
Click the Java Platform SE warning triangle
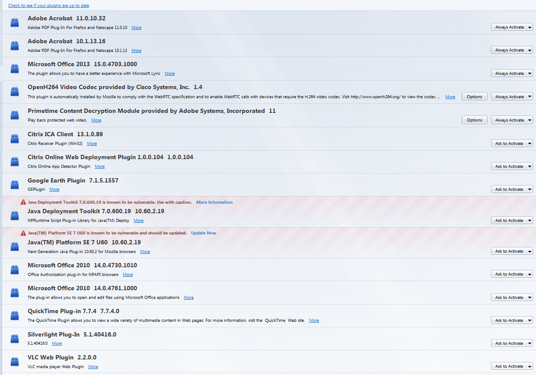[23, 233]
